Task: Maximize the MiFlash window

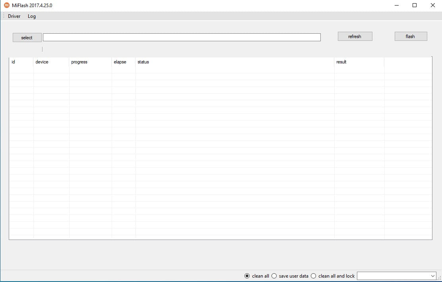Action: tap(415, 6)
